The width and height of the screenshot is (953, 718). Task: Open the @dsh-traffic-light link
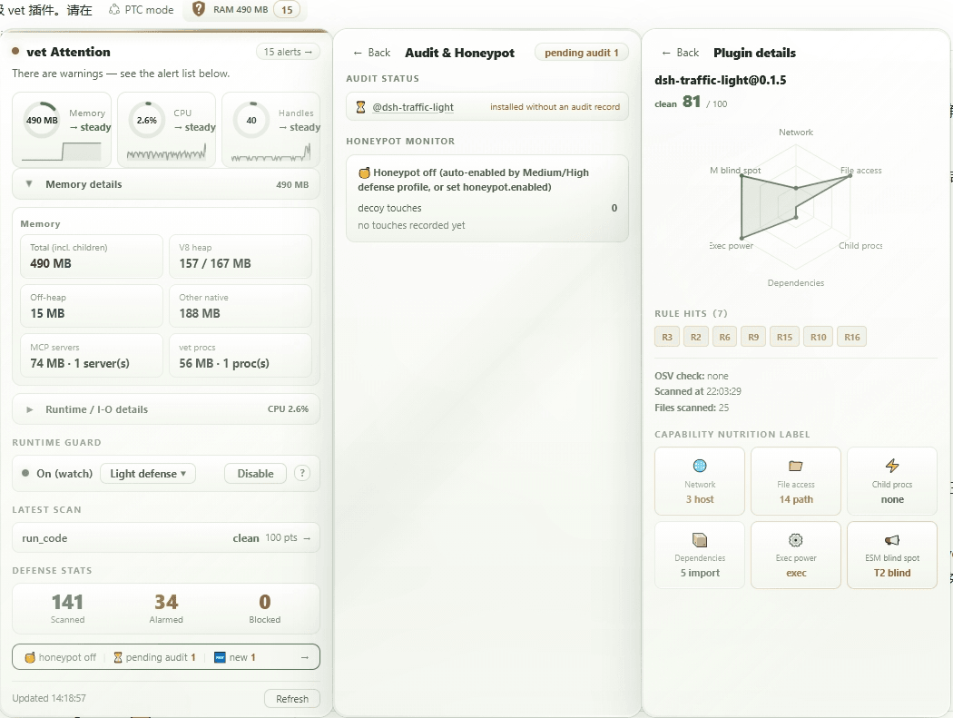(413, 107)
